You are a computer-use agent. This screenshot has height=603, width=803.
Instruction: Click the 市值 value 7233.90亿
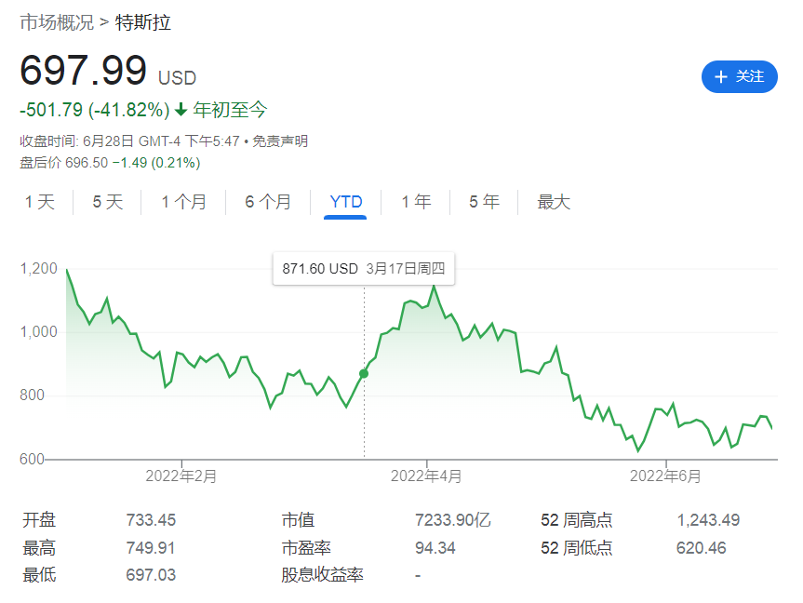tap(453, 520)
